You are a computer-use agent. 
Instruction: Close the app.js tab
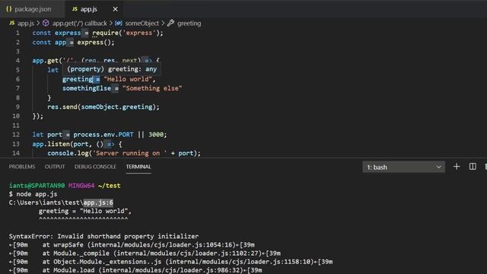[115, 9]
